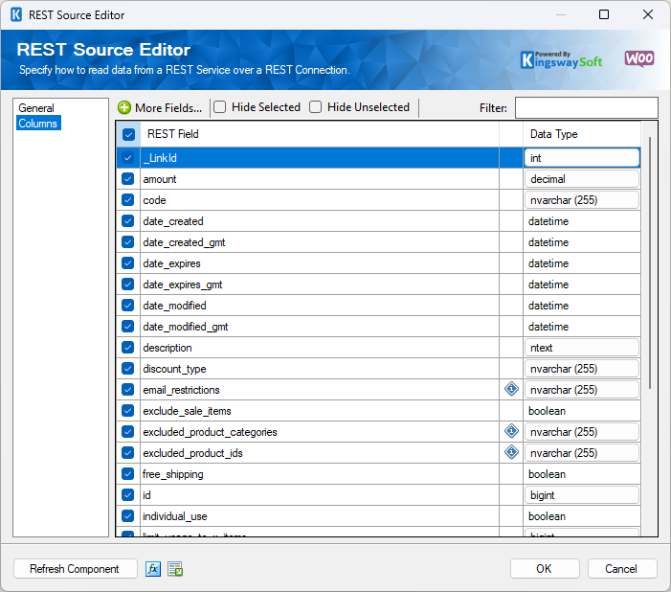
Task: Switch to the General page
Action: pyautogui.click(x=36, y=108)
